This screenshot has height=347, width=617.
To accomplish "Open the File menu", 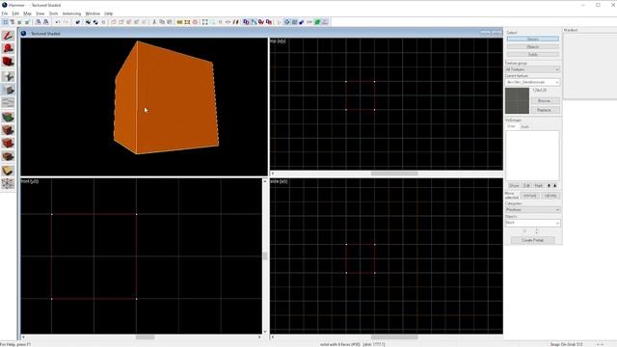I will click(4, 13).
